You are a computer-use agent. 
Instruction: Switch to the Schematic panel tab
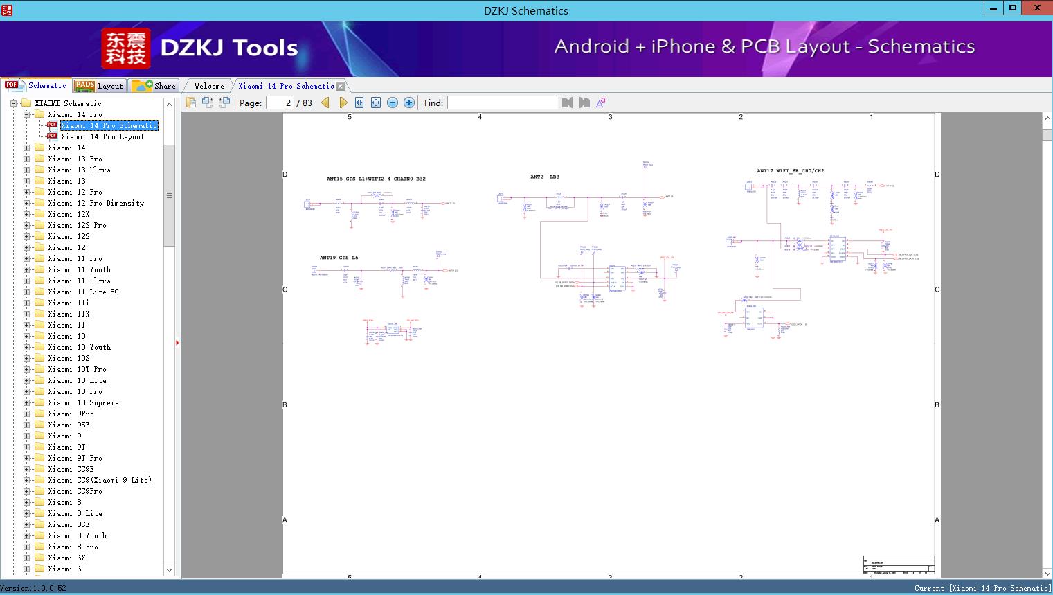coord(36,85)
